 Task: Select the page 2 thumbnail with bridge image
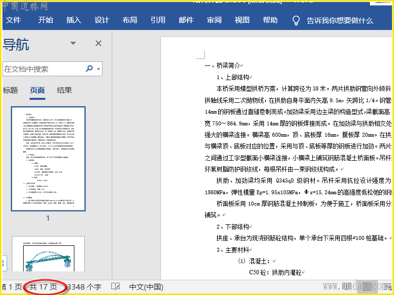(48, 254)
